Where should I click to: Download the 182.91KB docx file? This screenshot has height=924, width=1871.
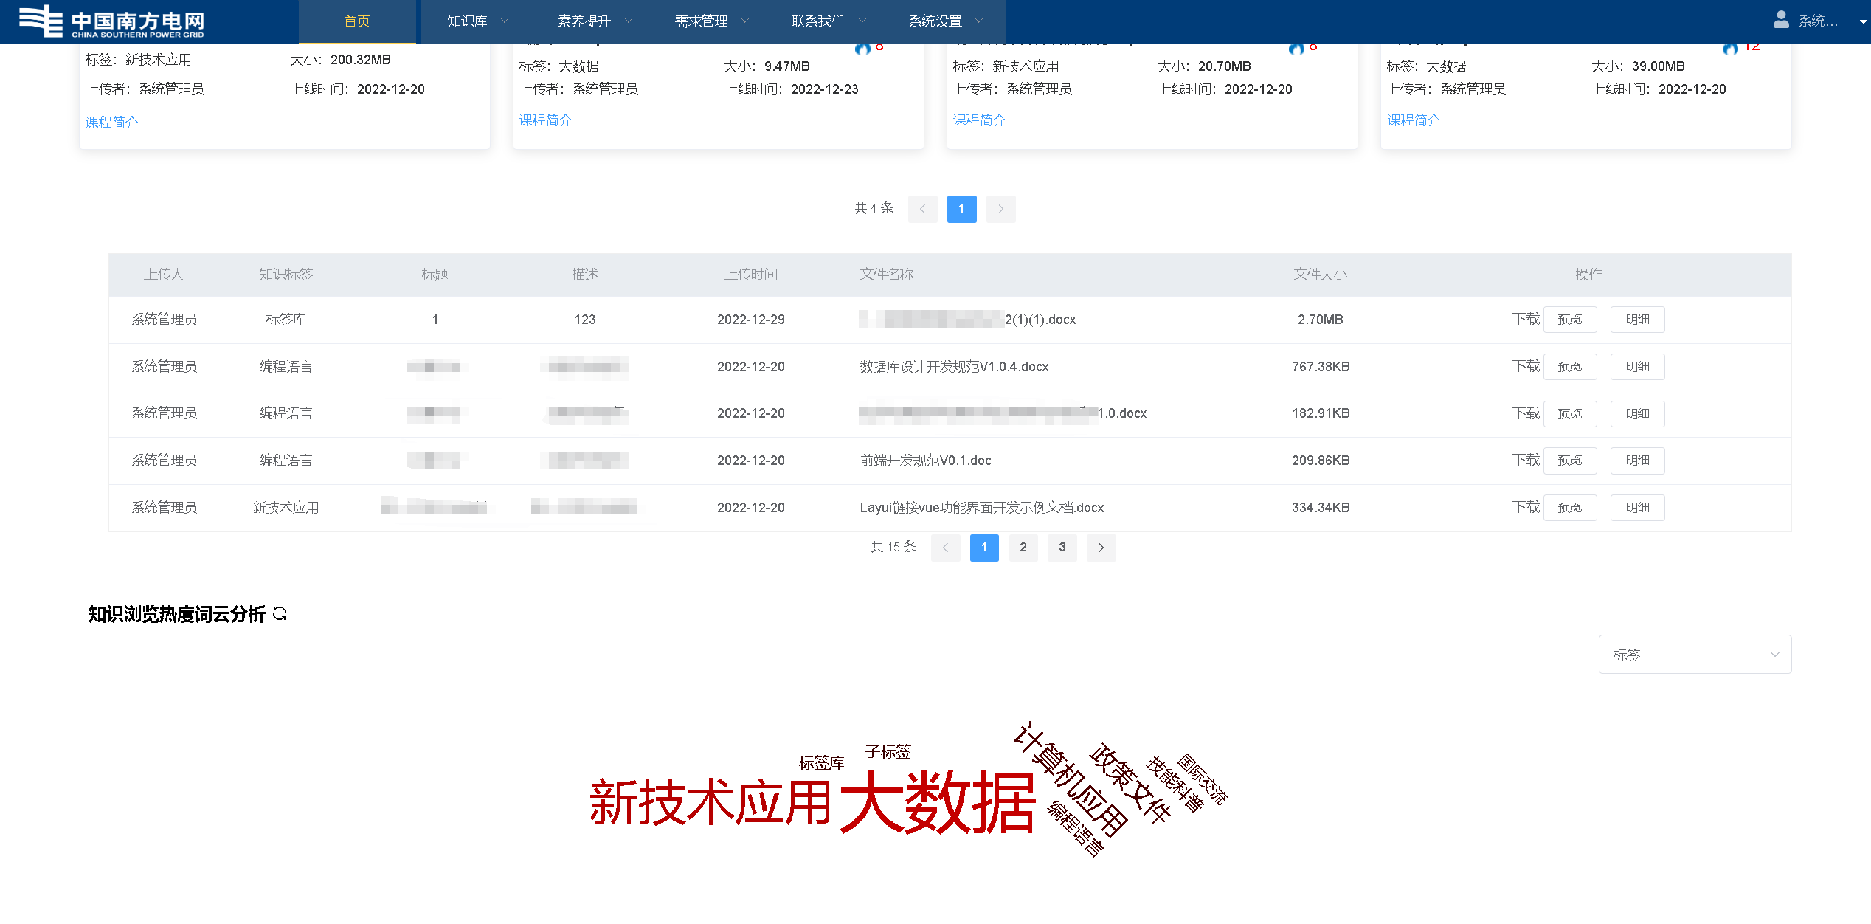point(1526,413)
